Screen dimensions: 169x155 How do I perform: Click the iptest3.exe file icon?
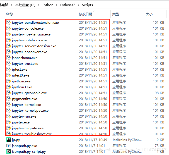(9, 75)
